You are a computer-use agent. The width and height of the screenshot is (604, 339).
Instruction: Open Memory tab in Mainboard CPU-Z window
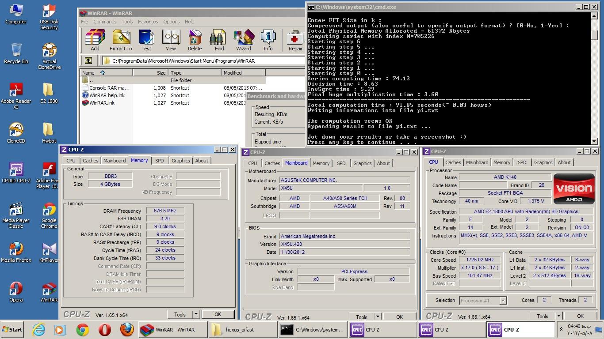[321, 163]
